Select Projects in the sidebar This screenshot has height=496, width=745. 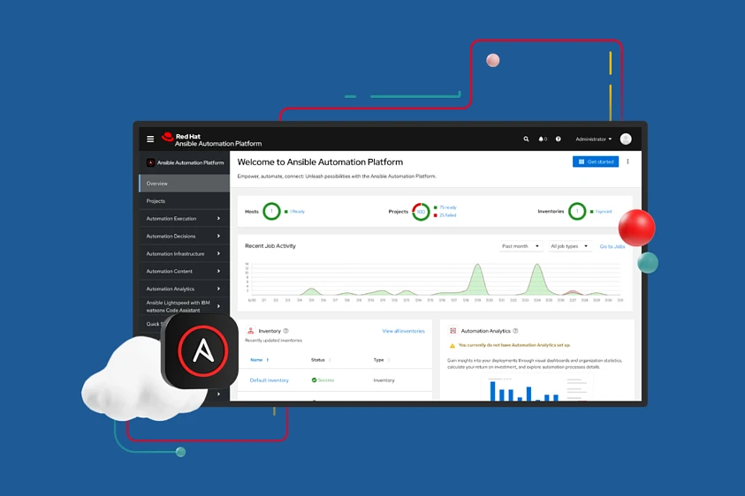click(x=185, y=201)
